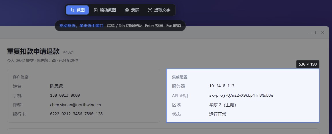The width and height of the screenshot is (332, 134).
Task: Click the 区域 field label
Action: pos(176,105)
